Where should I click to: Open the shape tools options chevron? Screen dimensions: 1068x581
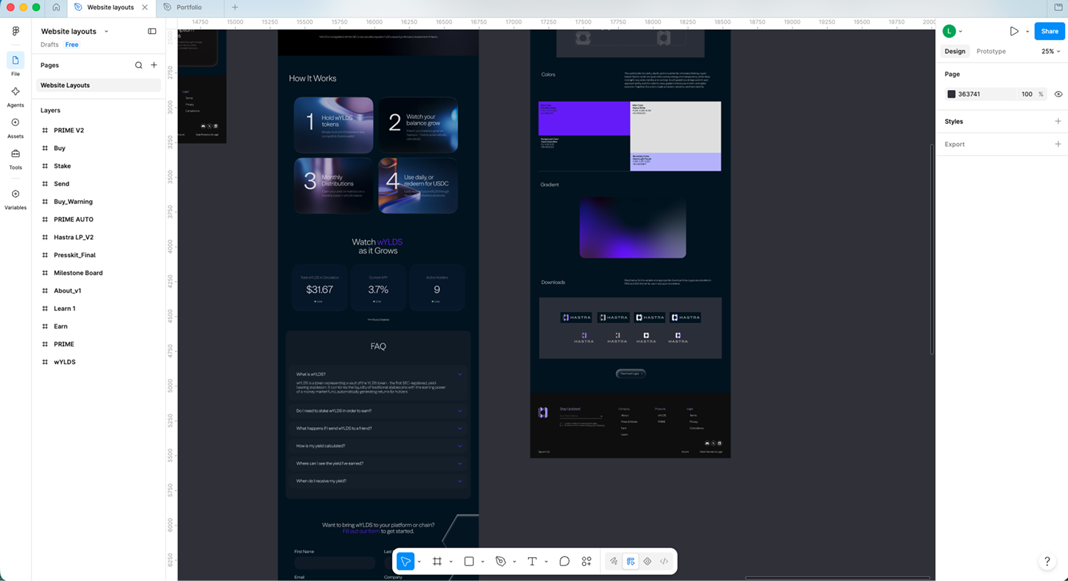pos(483,562)
